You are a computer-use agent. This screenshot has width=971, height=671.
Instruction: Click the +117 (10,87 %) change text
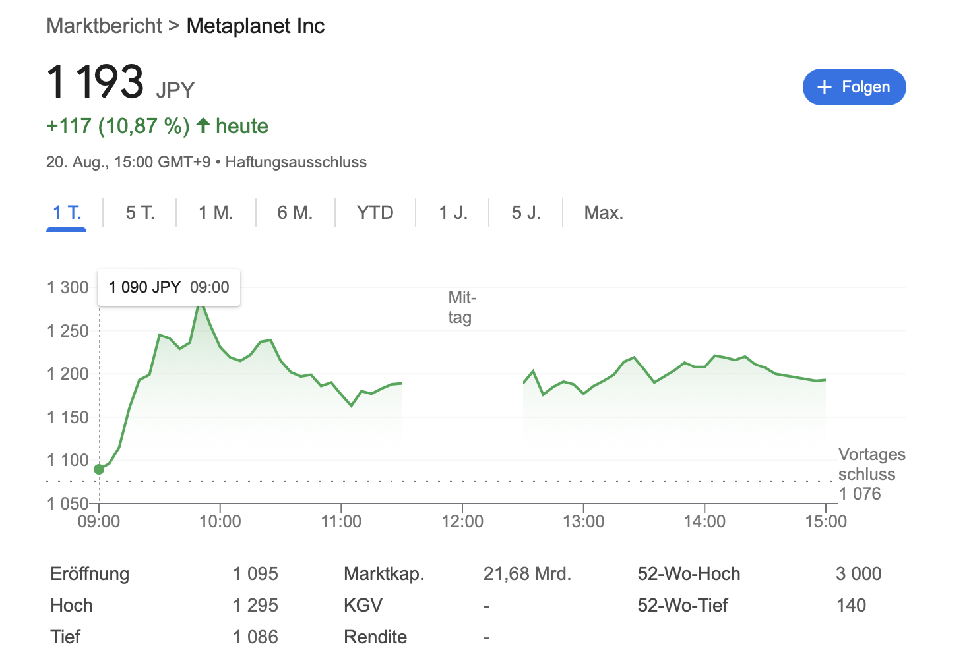coord(118,126)
